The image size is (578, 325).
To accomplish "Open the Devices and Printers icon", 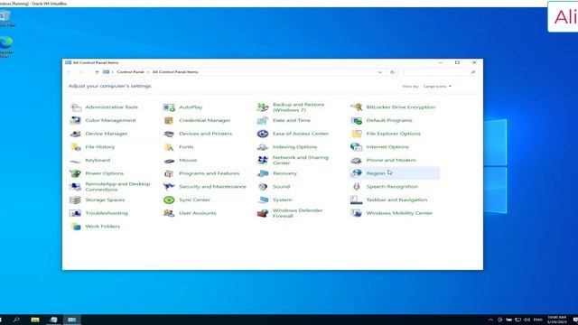I will [x=169, y=134].
